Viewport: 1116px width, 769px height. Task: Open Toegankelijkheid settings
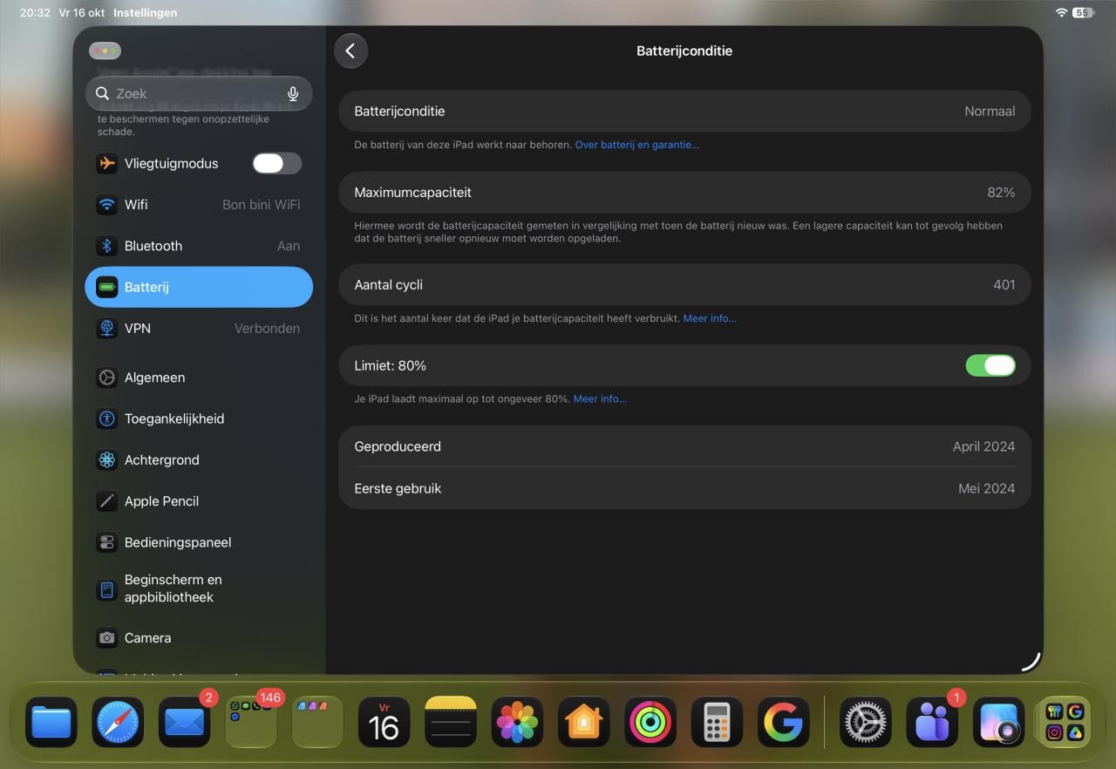(199, 419)
